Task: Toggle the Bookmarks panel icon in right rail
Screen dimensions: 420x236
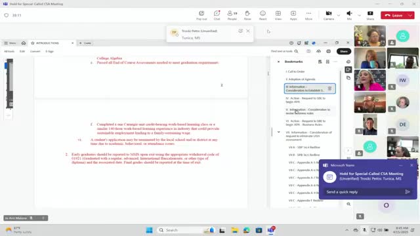Action: [348, 70]
